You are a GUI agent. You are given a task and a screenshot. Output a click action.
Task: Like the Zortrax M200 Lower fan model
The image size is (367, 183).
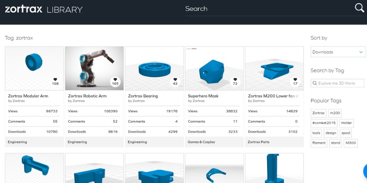295,81
